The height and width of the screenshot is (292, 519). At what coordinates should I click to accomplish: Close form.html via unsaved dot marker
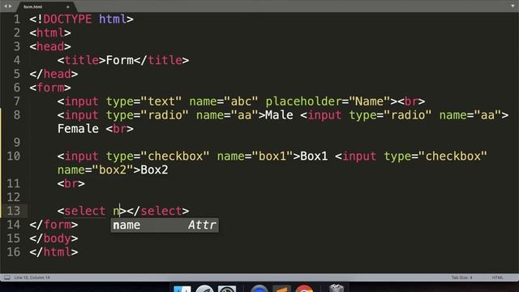[x=68, y=7]
